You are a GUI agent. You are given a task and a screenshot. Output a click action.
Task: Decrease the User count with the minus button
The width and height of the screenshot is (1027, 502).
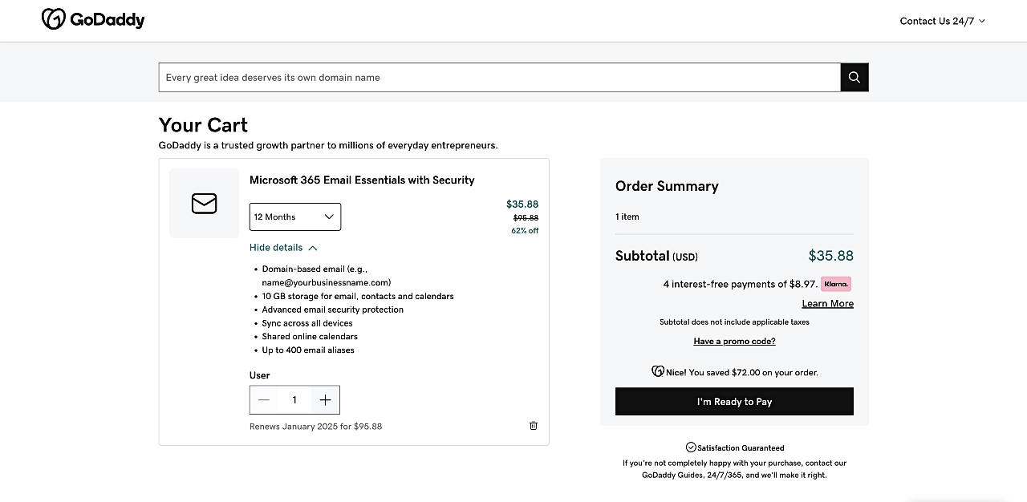264,399
